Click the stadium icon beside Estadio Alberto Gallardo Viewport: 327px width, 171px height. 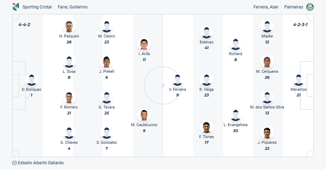tap(14, 163)
